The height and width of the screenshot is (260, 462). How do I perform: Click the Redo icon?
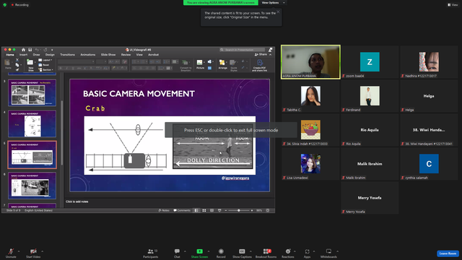(x=45, y=50)
